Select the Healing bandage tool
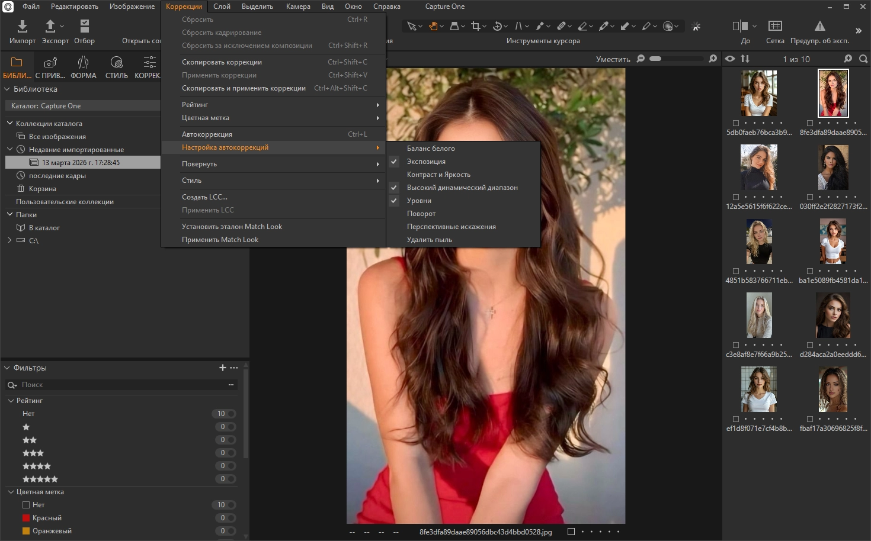 point(561,26)
